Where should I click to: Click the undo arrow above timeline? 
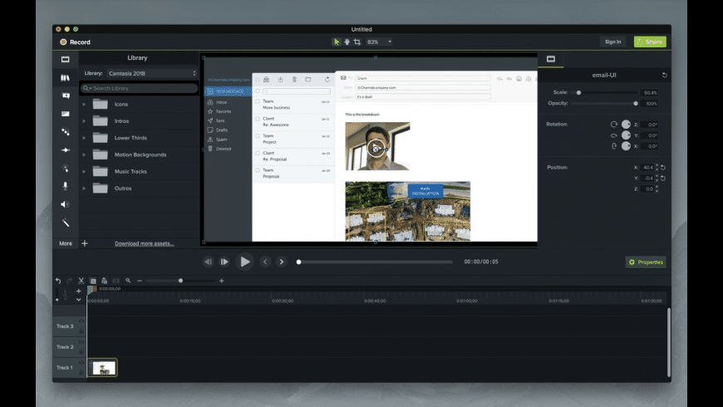point(58,280)
